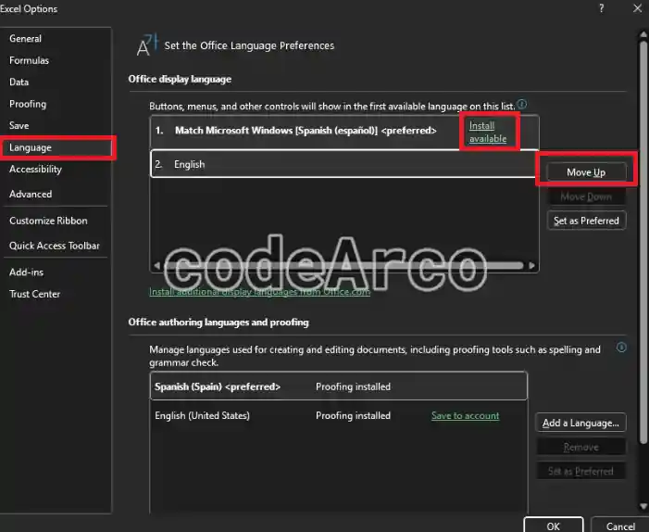Select English (United States) authoring language row
This screenshot has height=532, width=649.
[339, 415]
